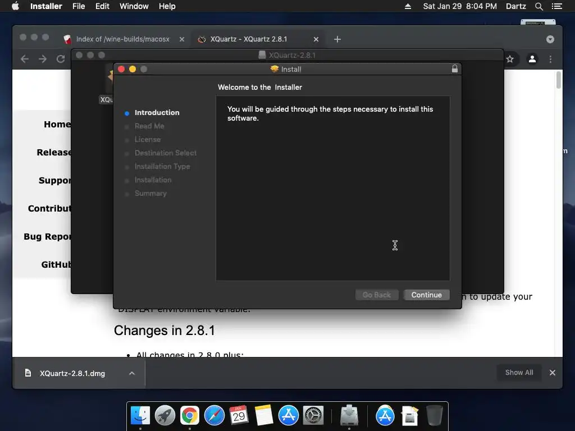The height and width of the screenshot is (431, 575).
Task: Select the Summary step
Action: [150, 193]
